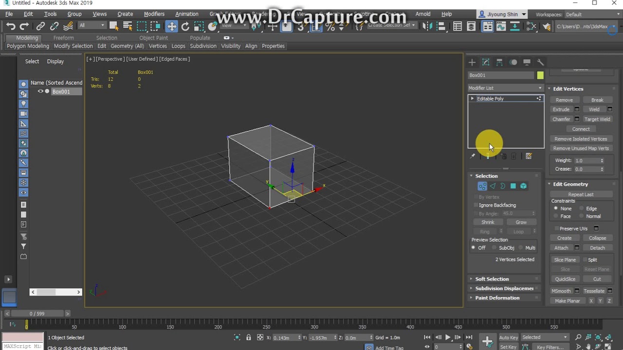Select Border sub-object level icon
The height and width of the screenshot is (350, 623).
[x=503, y=186]
